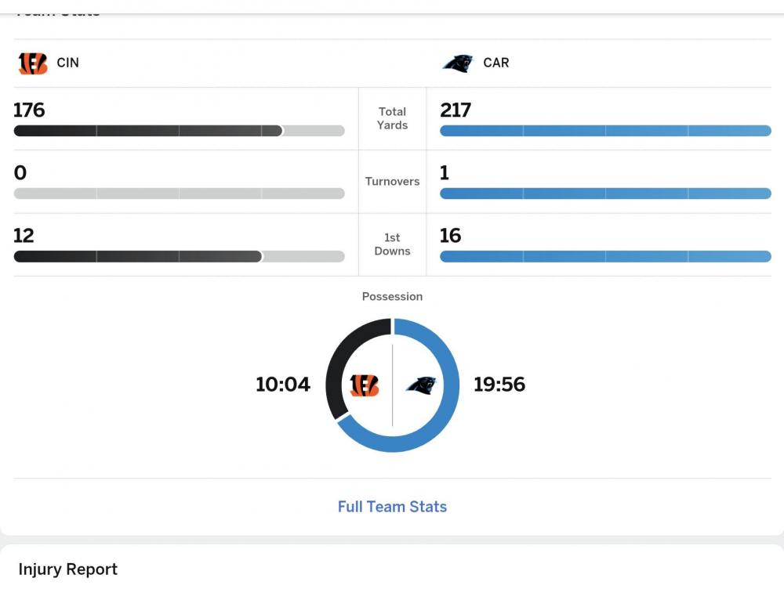The image size is (784, 589).
Task: Click the 10:04 possession time
Action: pos(283,385)
